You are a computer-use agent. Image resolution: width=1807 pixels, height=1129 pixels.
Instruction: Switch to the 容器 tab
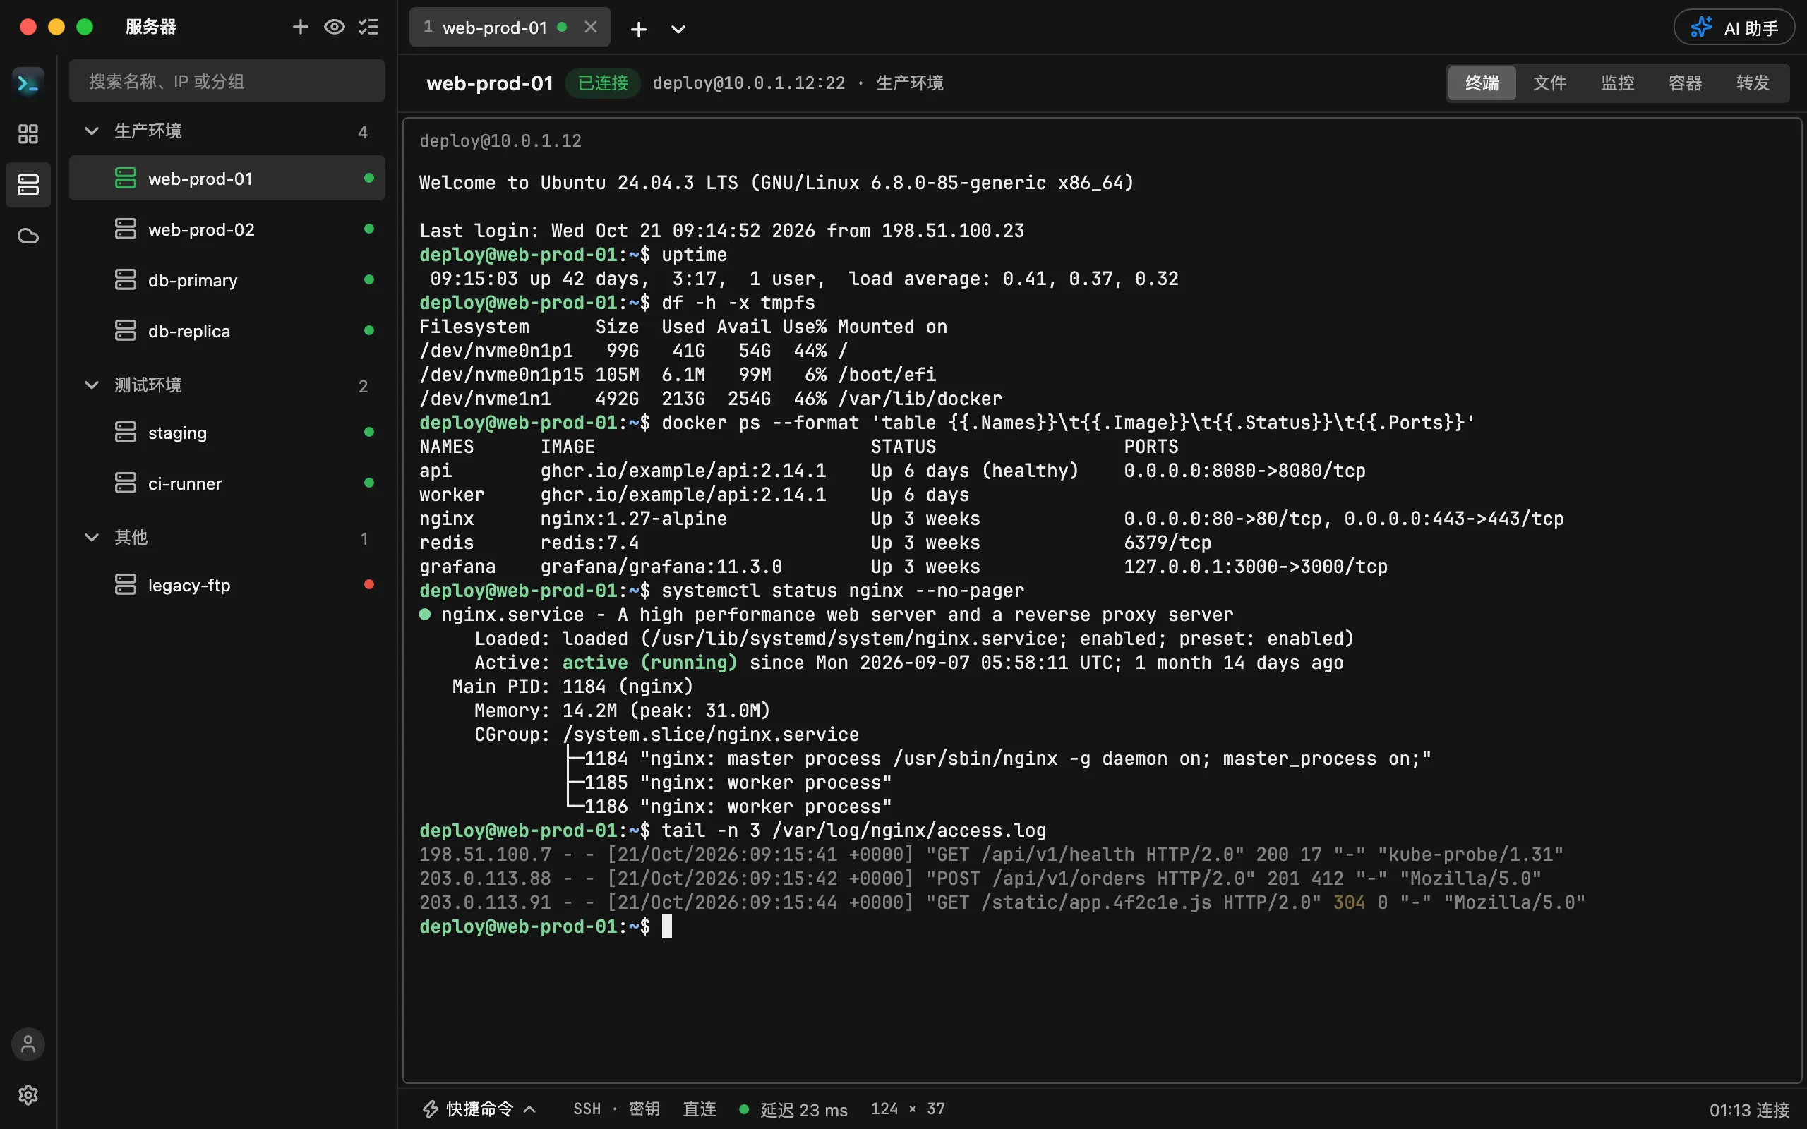click(x=1686, y=83)
